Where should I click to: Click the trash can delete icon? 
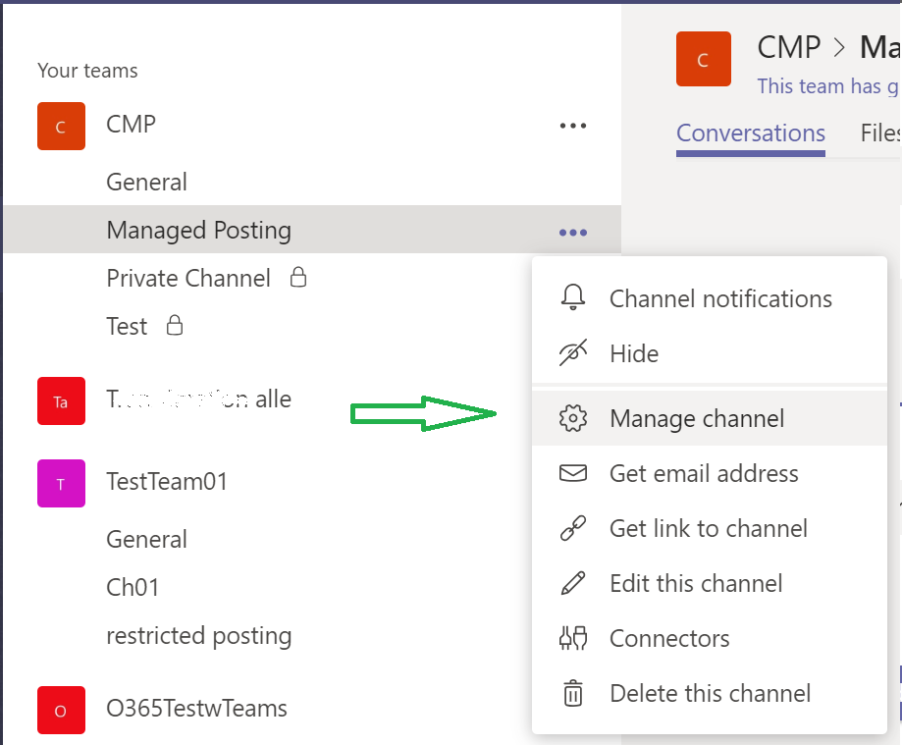click(x=573, y=693)
